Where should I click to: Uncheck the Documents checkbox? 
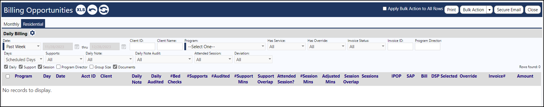click(115, 67)
